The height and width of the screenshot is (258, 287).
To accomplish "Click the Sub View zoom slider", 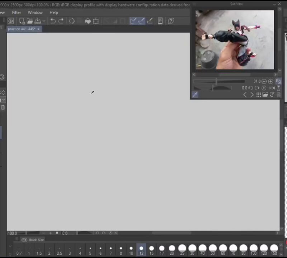I will tap(219, 81).
